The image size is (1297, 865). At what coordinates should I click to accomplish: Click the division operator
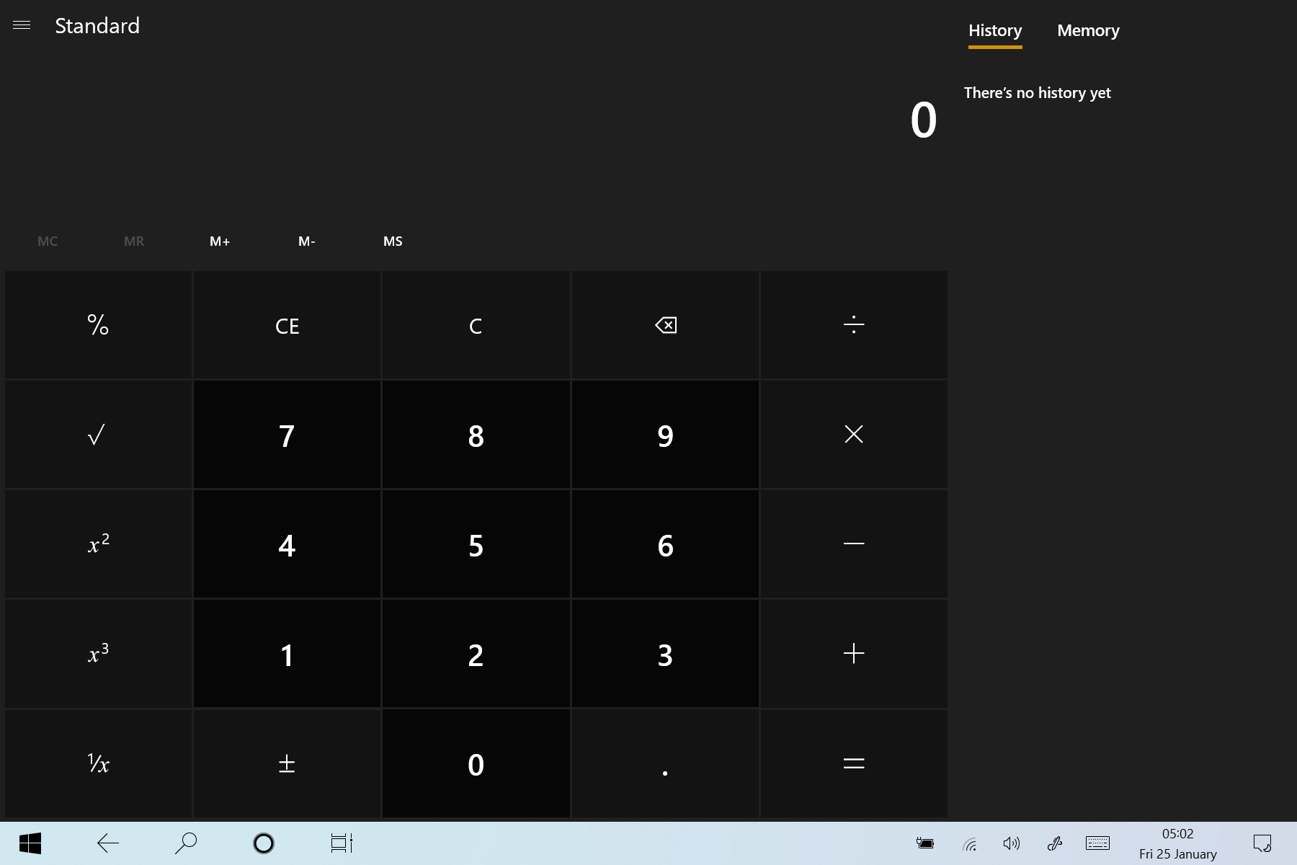point(853,325)
